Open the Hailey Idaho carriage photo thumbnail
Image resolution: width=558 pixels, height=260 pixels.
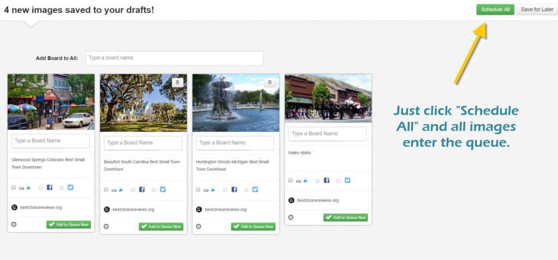pos(328,98)
